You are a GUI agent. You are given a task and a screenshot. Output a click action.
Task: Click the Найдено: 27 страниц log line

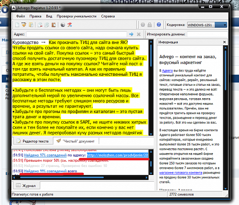(x=65, y=166)
